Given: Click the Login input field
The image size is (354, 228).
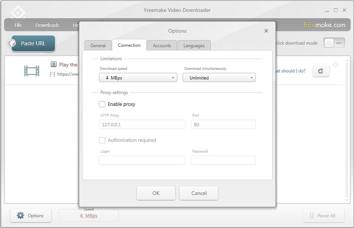Looking at the screenshot, I should point(142,160).
